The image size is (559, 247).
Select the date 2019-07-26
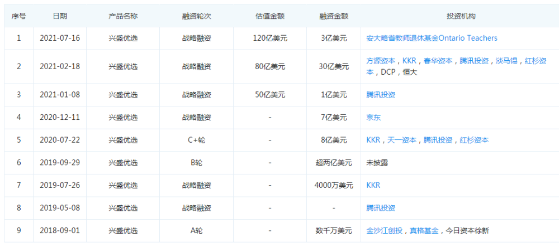[60, 186]
